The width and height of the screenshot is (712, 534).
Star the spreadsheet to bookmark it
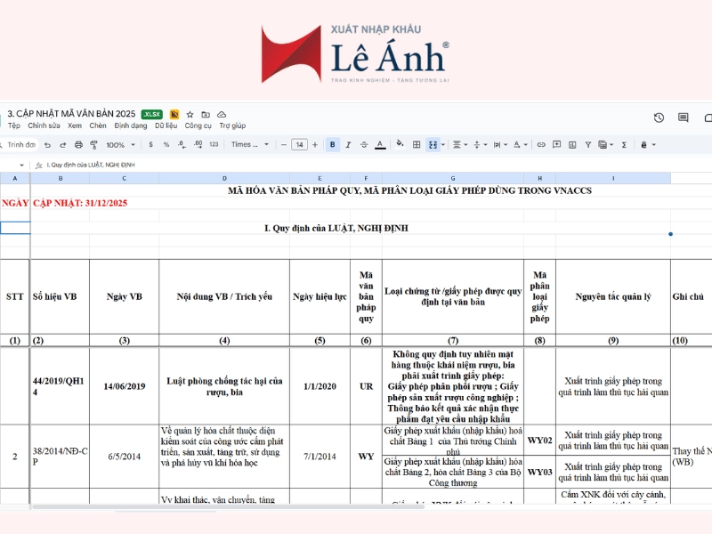point(190,115)
